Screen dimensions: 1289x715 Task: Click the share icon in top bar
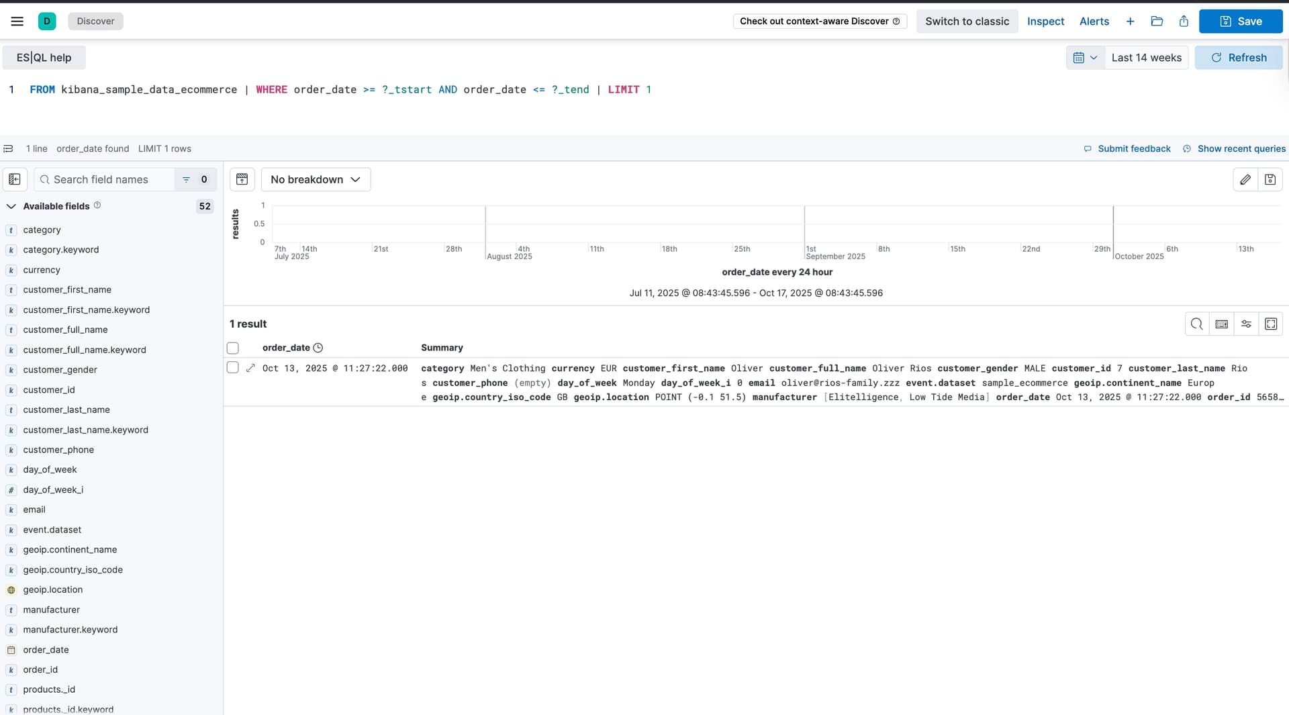click(1184, 21)
